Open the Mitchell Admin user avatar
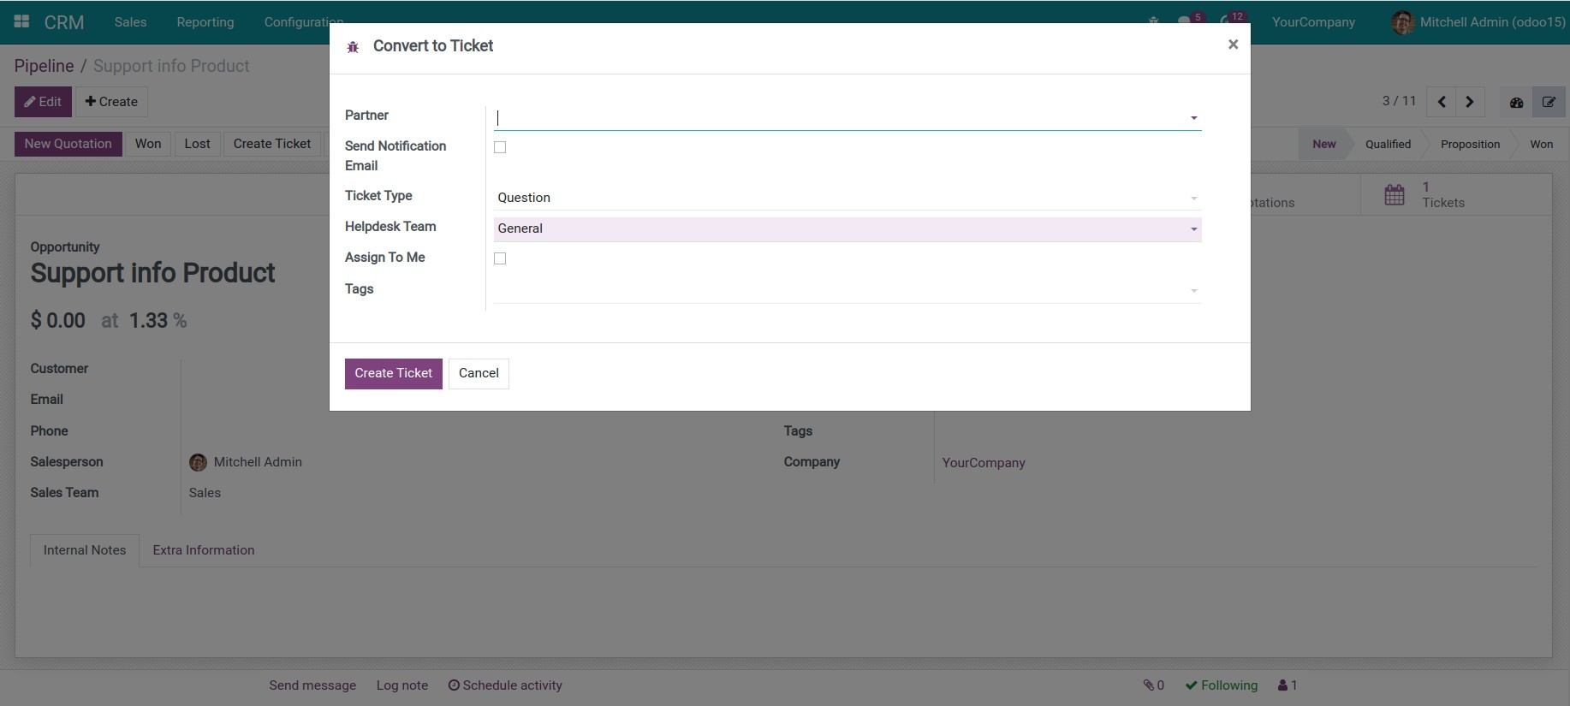The image size is (1570, 706). (1402, 22)
